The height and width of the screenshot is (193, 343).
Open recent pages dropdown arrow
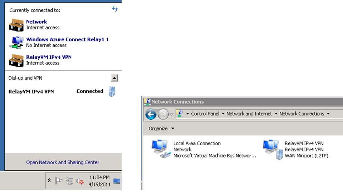coord(171,114)
